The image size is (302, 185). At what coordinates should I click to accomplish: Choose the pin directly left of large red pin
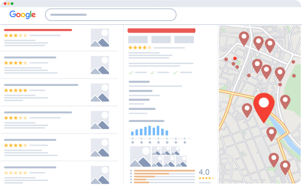[247, 111]
